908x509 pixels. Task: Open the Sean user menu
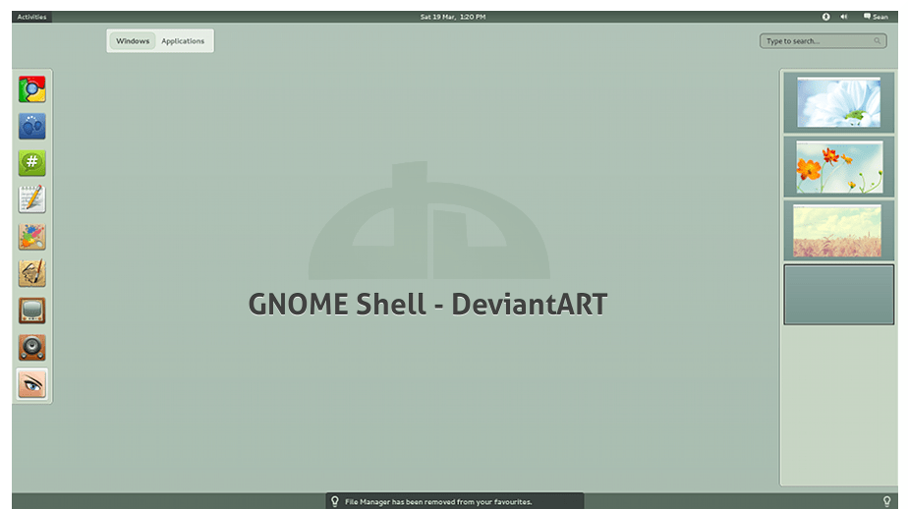pyautogui.click(x=876, y=17)
